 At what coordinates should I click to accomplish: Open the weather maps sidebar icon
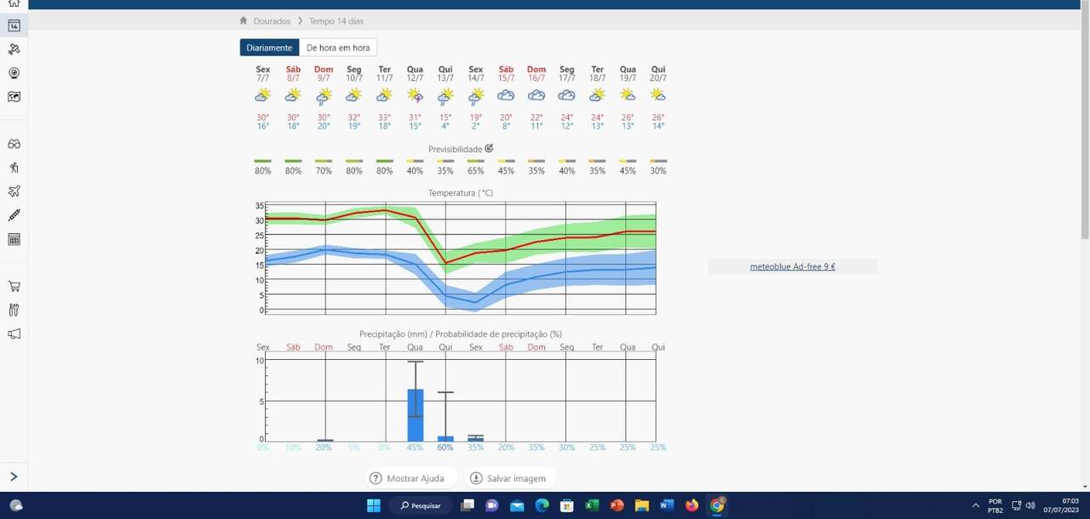pos(14,97)
